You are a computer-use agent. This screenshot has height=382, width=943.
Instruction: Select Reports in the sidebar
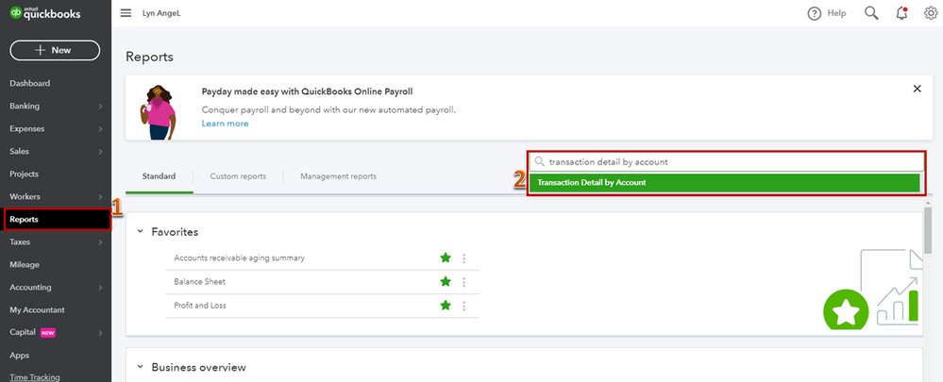click(x=58, y=219)
